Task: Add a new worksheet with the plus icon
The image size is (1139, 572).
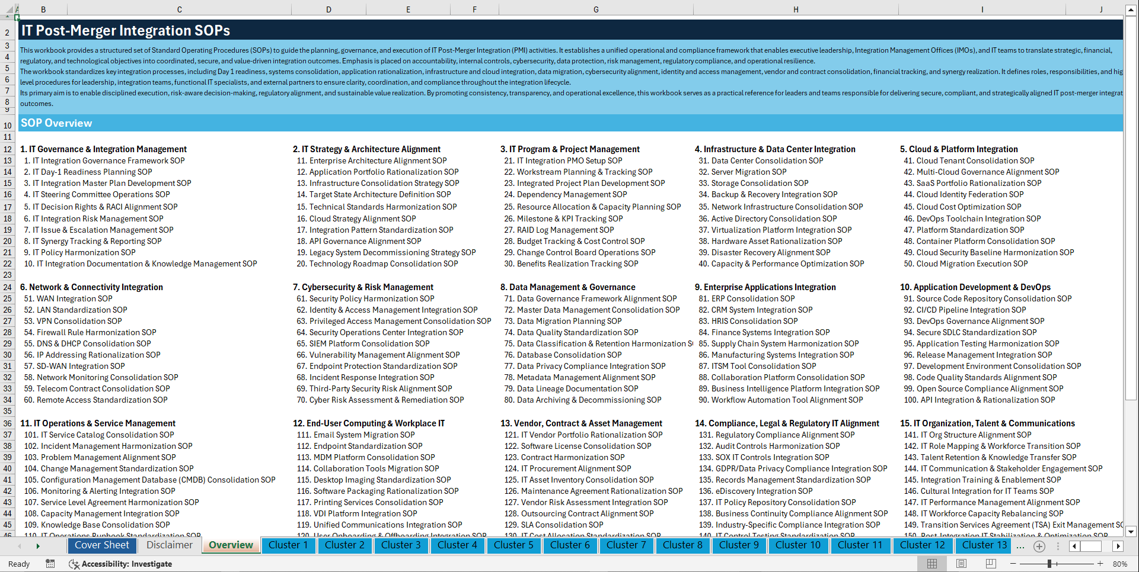Action: click(1039, 546)
